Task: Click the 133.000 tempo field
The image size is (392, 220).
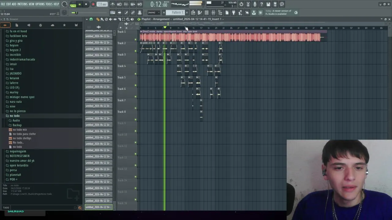Action: 102,4
